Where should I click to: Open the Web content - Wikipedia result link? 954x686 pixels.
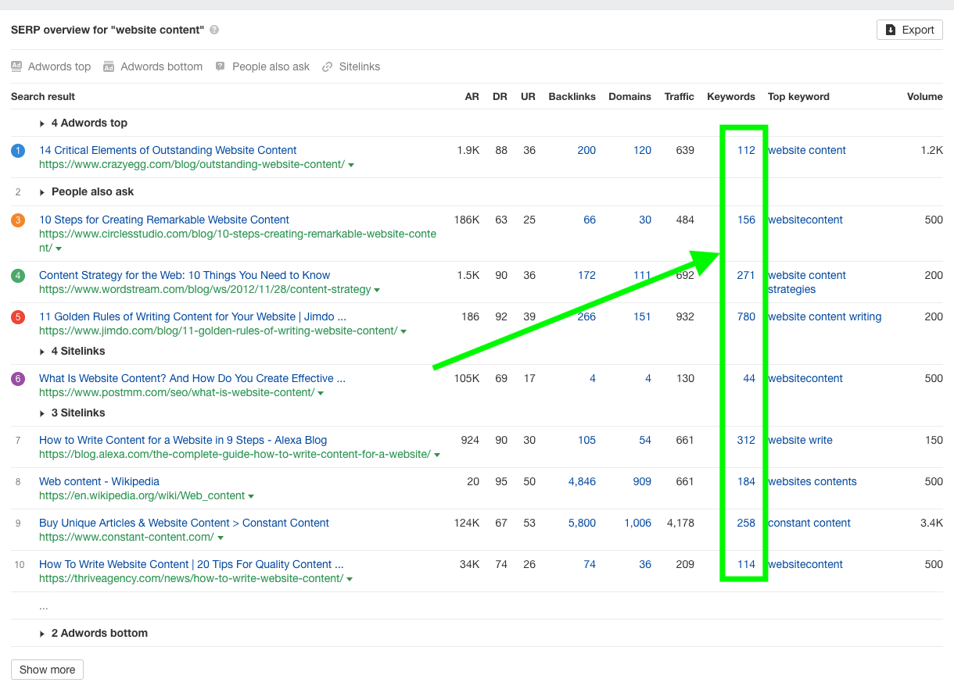pos(99,481)
